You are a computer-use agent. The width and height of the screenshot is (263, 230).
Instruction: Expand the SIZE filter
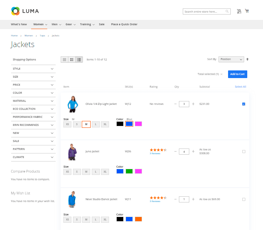pyautogui.click(x=33, y=77)
